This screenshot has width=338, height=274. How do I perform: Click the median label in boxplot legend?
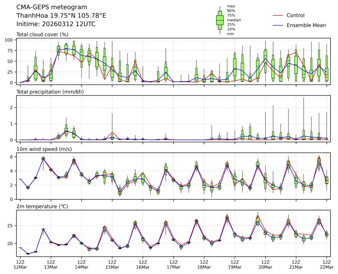[x=234, y=20]
